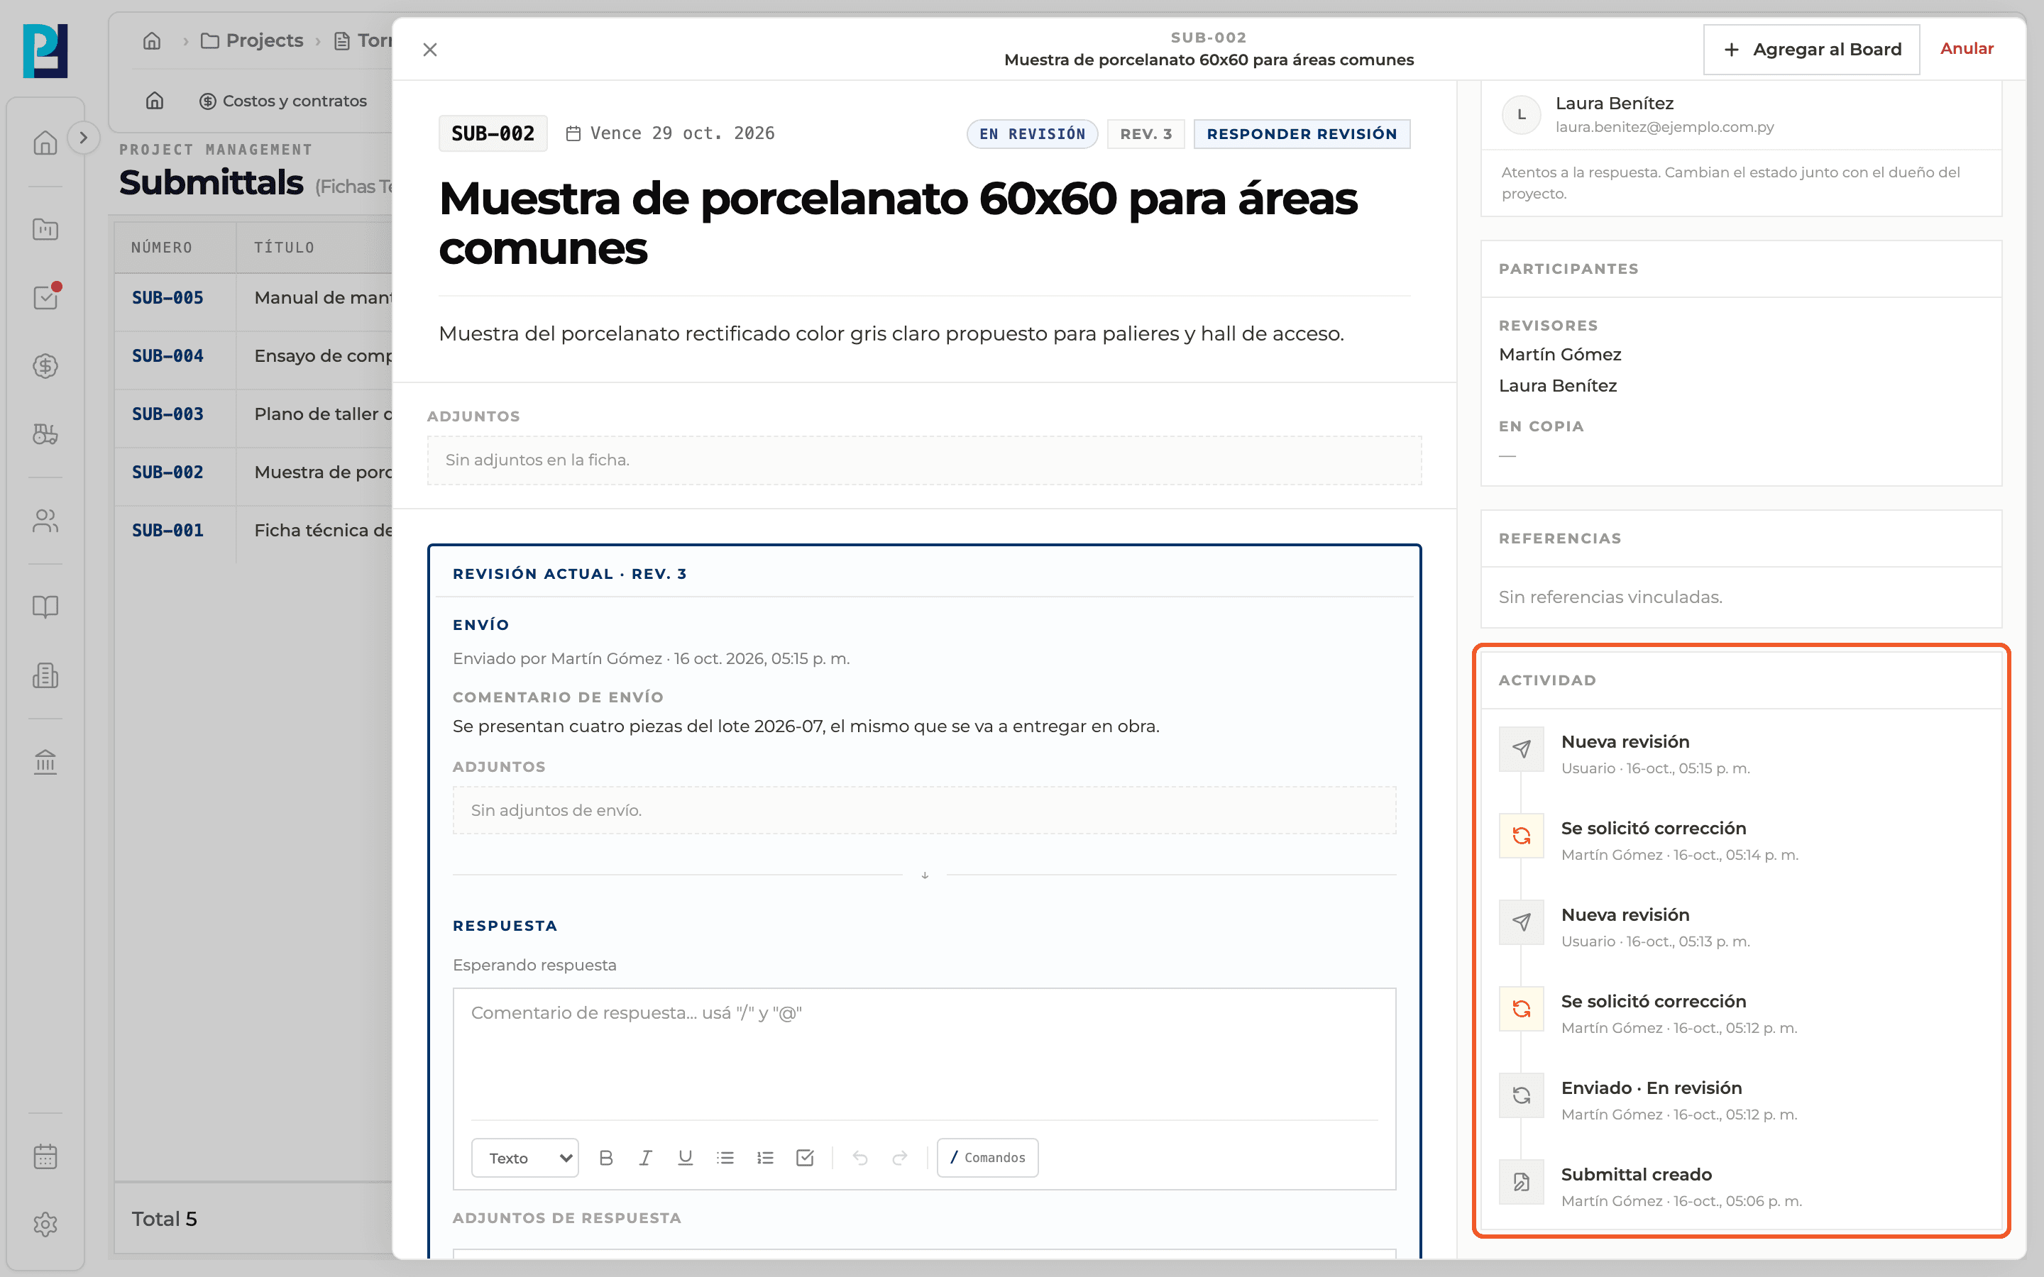
Task: Open the Texto style dropdown
Action: click(x=524, y=1157)
